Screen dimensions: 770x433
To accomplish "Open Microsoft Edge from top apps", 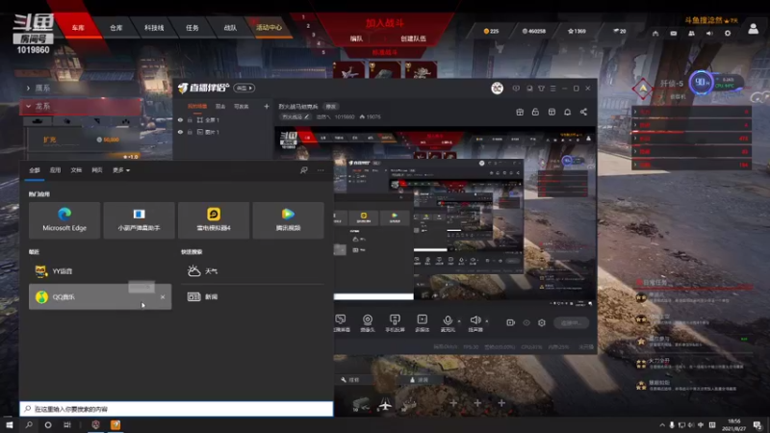I will pyautogui.click(x=64, y=220).
